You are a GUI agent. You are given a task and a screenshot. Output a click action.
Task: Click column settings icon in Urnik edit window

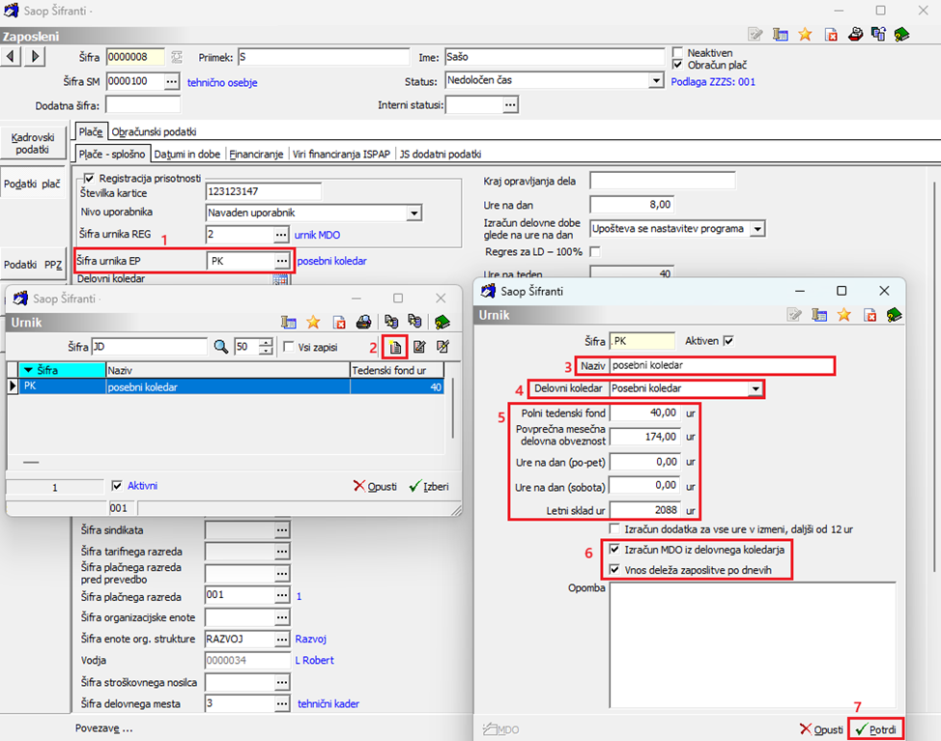819,315
